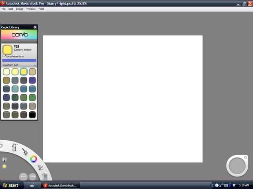Pick the blue complementary color bar
The width and height of the screenshot is (253, 189).
click(x=19, y=61)
